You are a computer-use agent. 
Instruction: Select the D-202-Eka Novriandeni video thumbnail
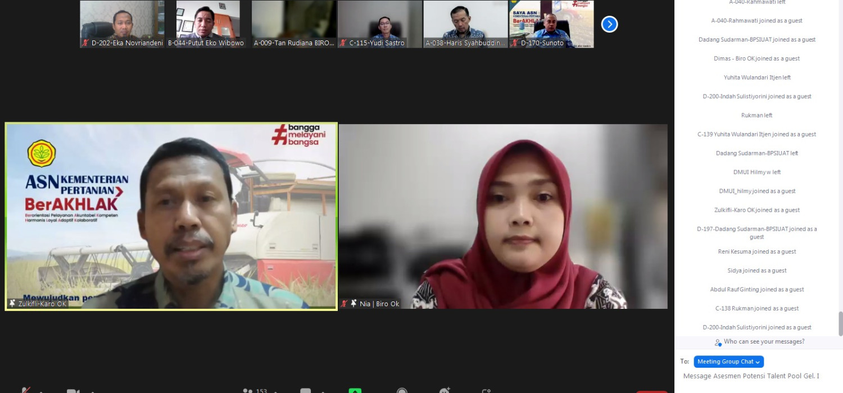tap(122, 24)
